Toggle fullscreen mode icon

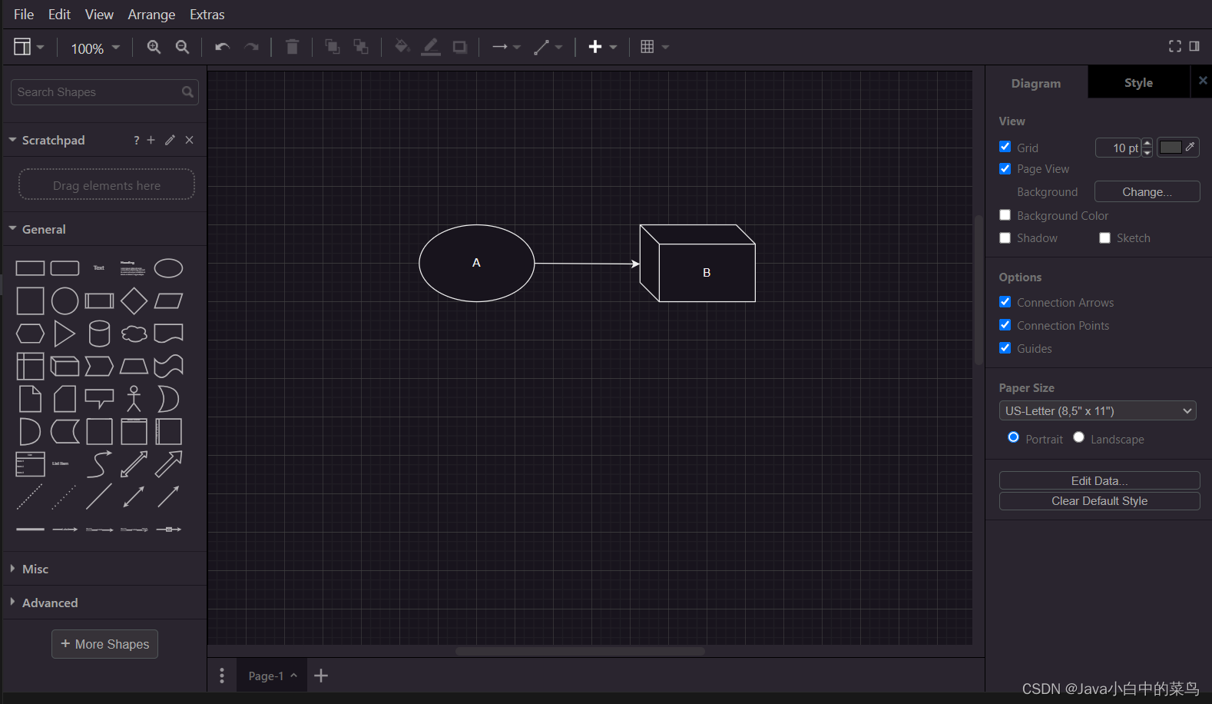point(1175,46)
